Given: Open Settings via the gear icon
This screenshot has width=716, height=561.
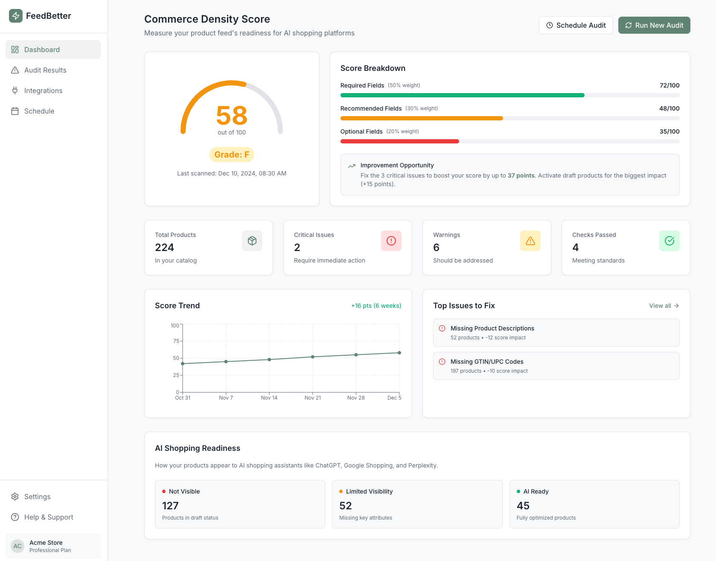Looking at the screenshot, I should point(15,497).
